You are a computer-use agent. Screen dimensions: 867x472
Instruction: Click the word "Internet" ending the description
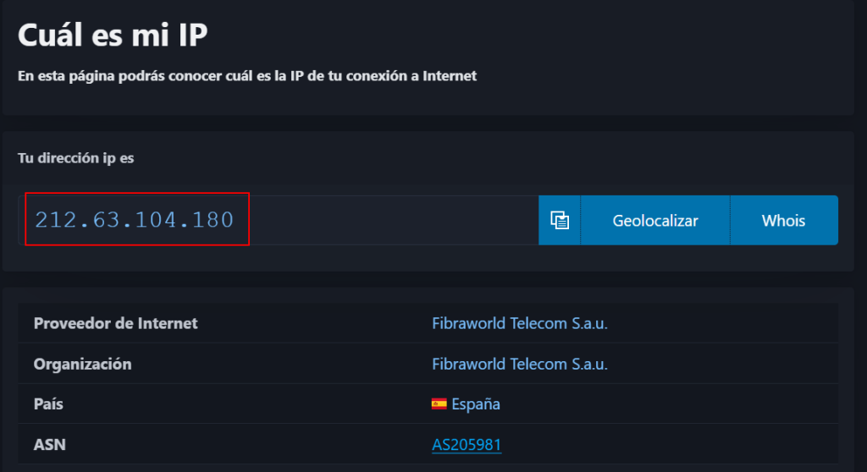point(449,76)
